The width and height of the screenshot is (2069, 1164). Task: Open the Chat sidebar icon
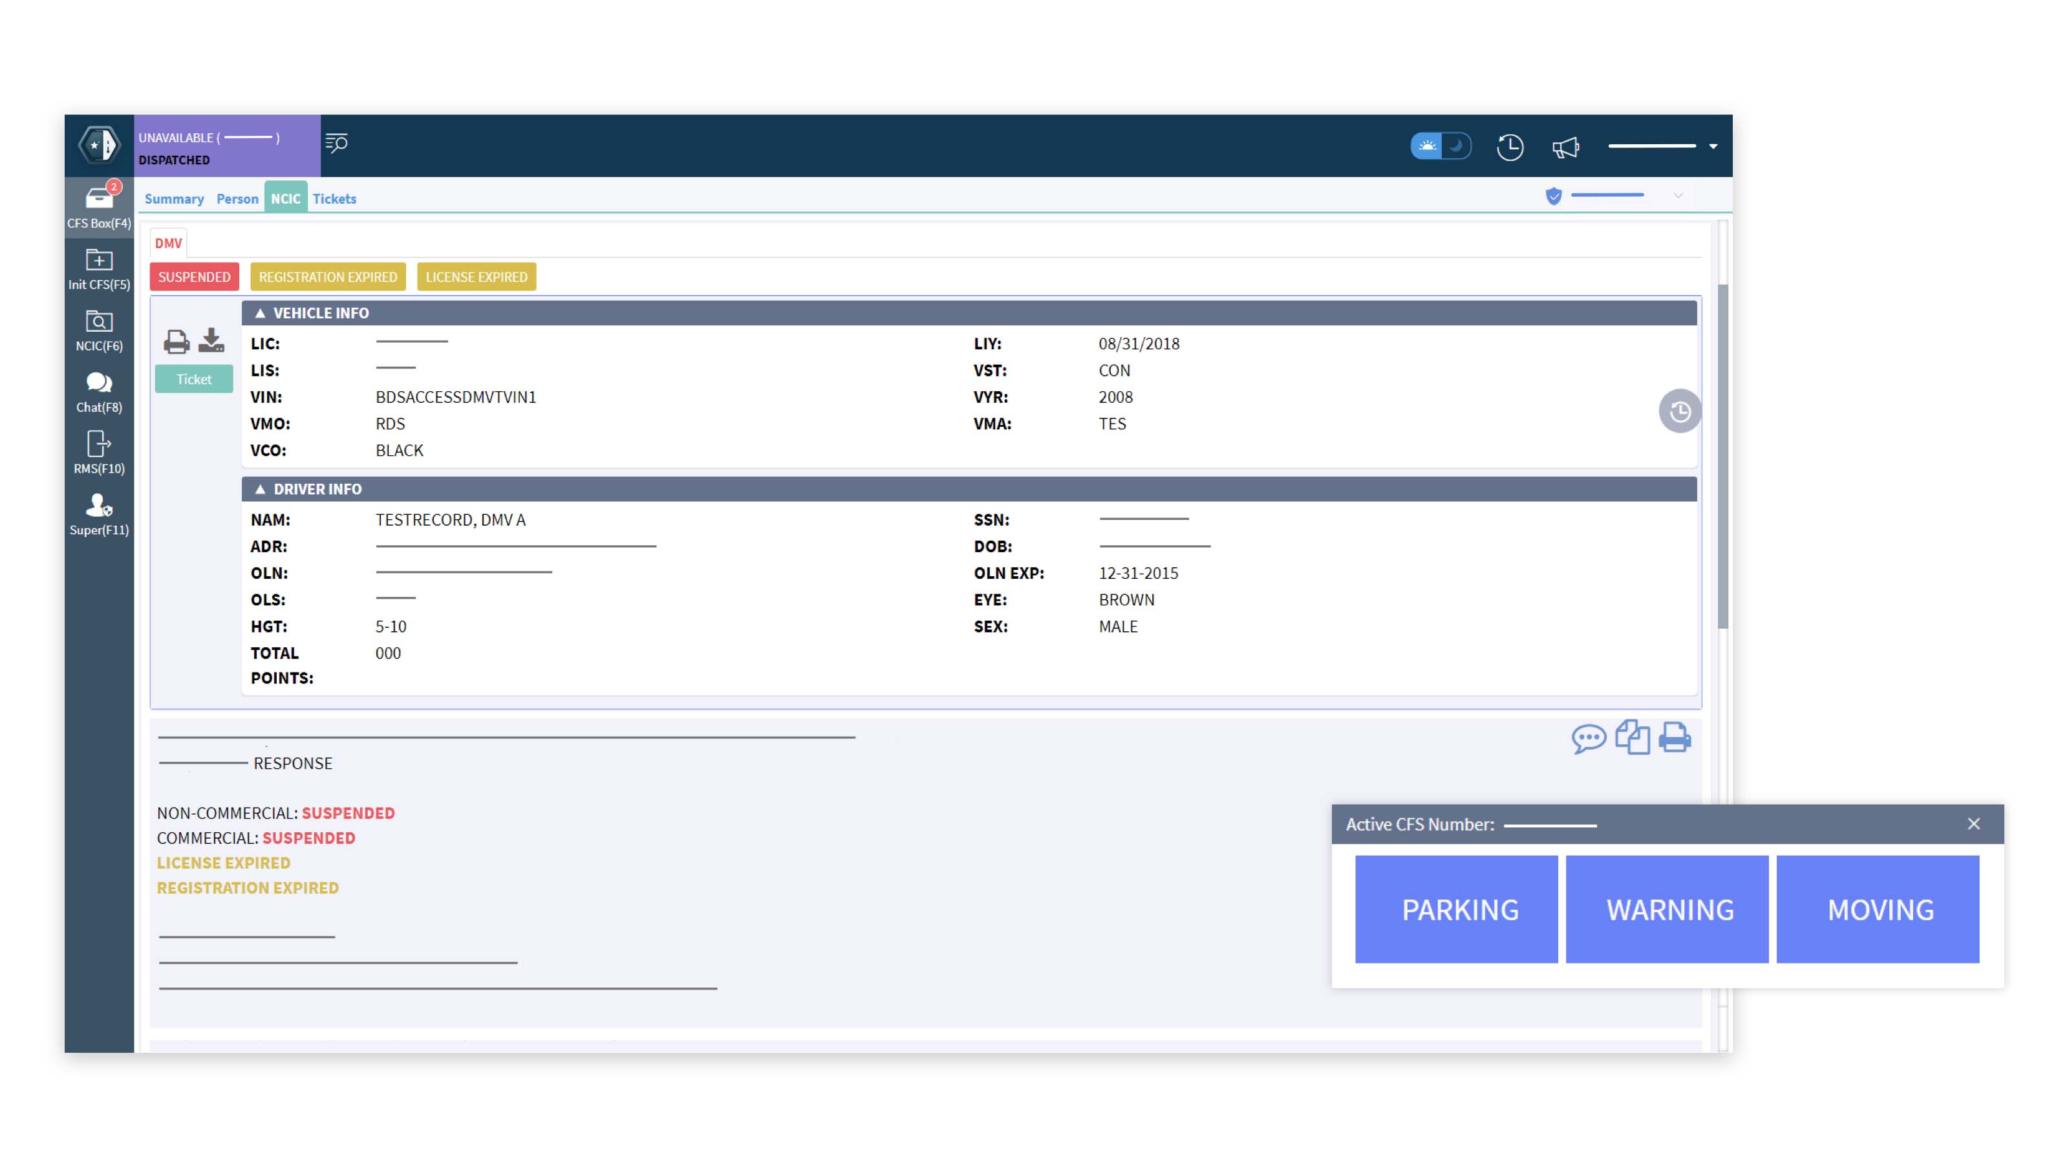point(99,383)
